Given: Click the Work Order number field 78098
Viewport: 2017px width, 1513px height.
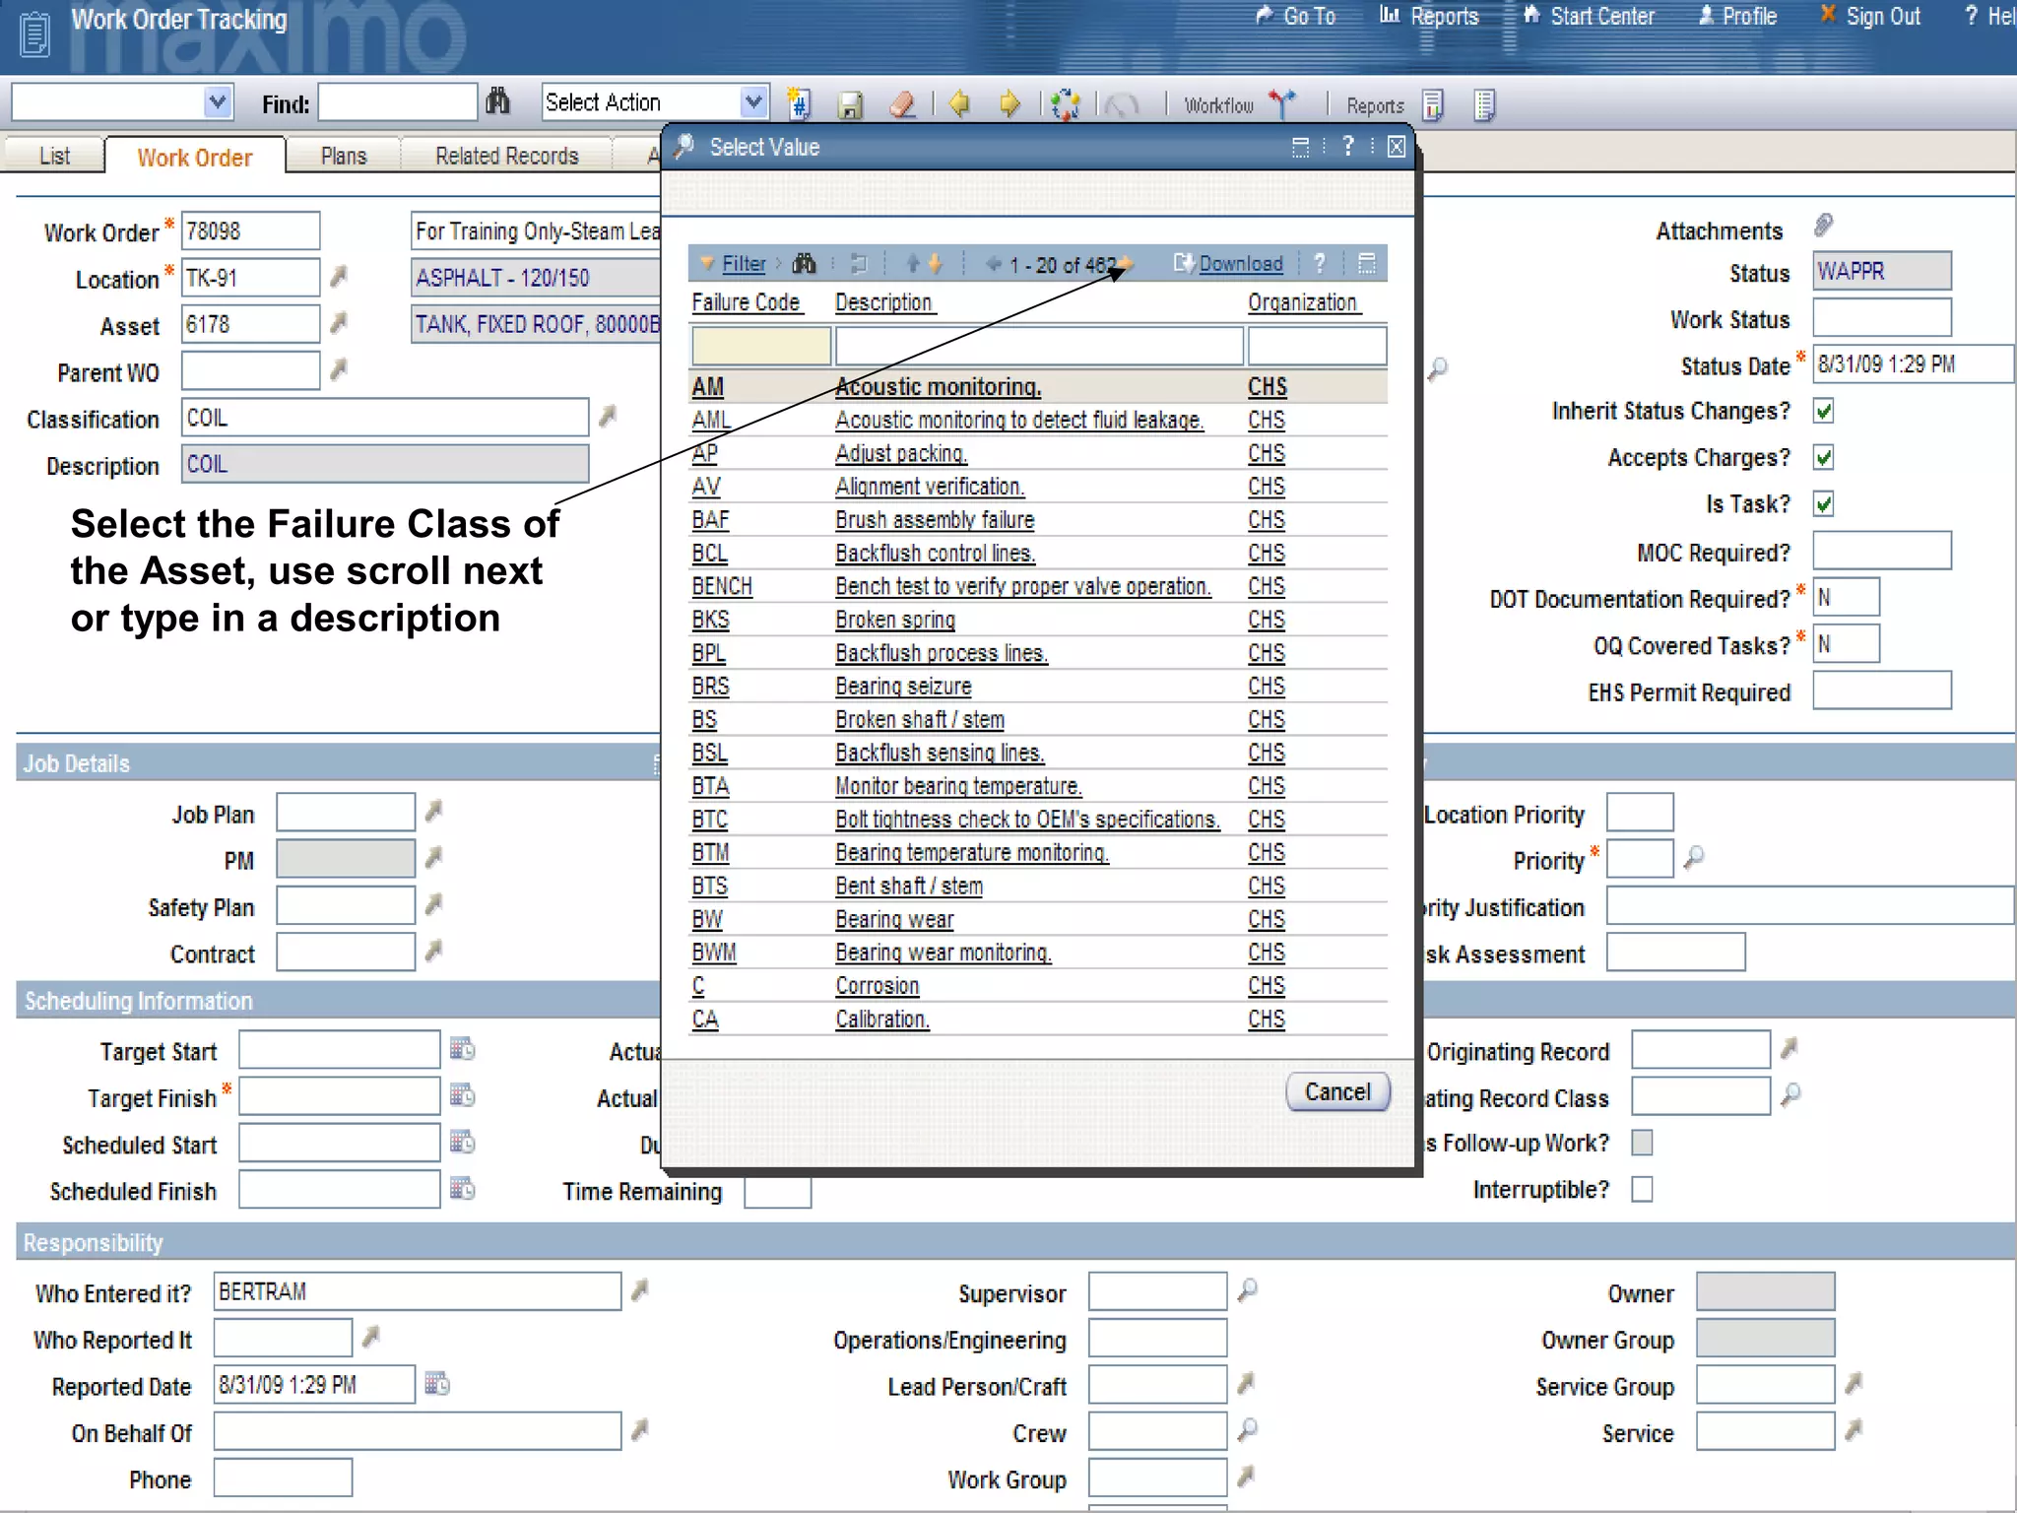Looking at the screenshot, I should [x=250, y=230].
